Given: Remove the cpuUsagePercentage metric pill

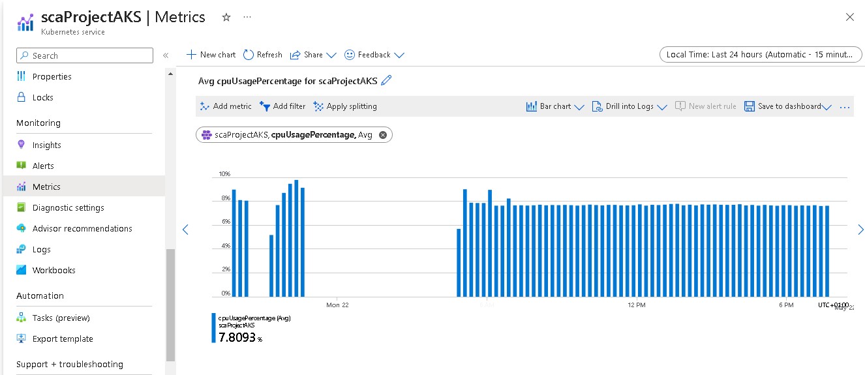Looking at the screenshot, I should click(383, 135).
